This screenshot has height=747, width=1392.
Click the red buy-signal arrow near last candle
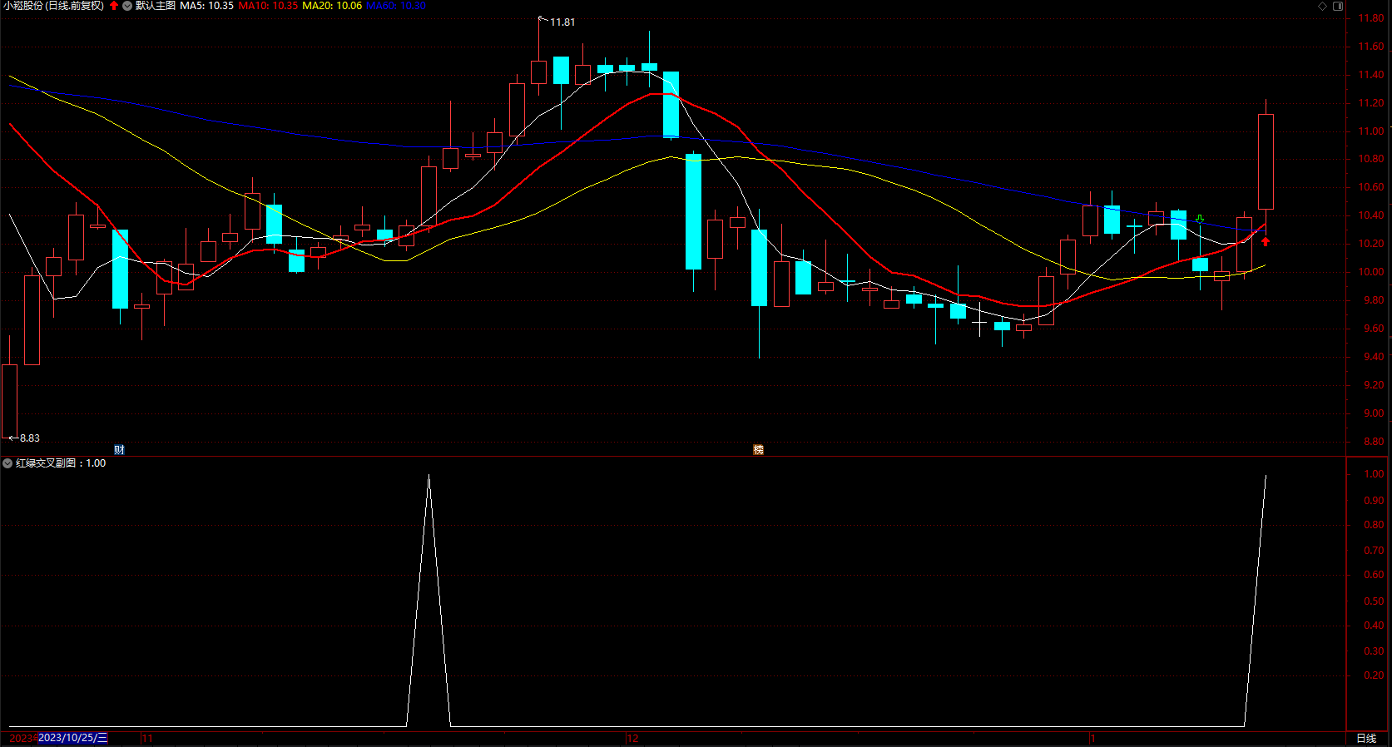(x=1266, y=241)
